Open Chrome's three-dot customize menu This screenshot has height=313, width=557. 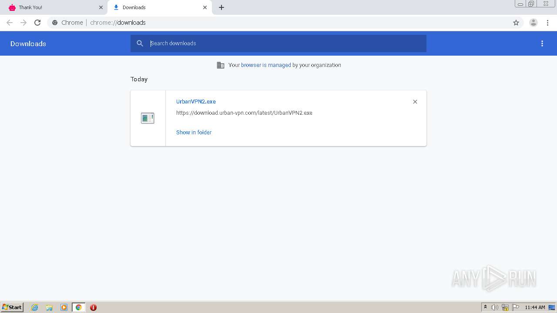click(547, 23)
